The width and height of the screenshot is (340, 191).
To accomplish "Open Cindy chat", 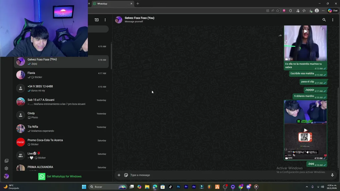I will click(x=61, y=115).
